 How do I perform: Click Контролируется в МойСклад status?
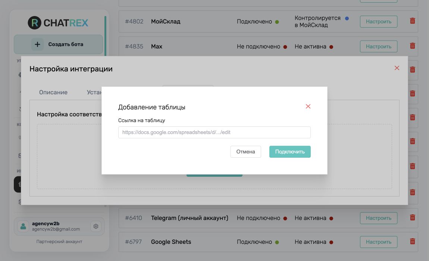coord(317,21)
